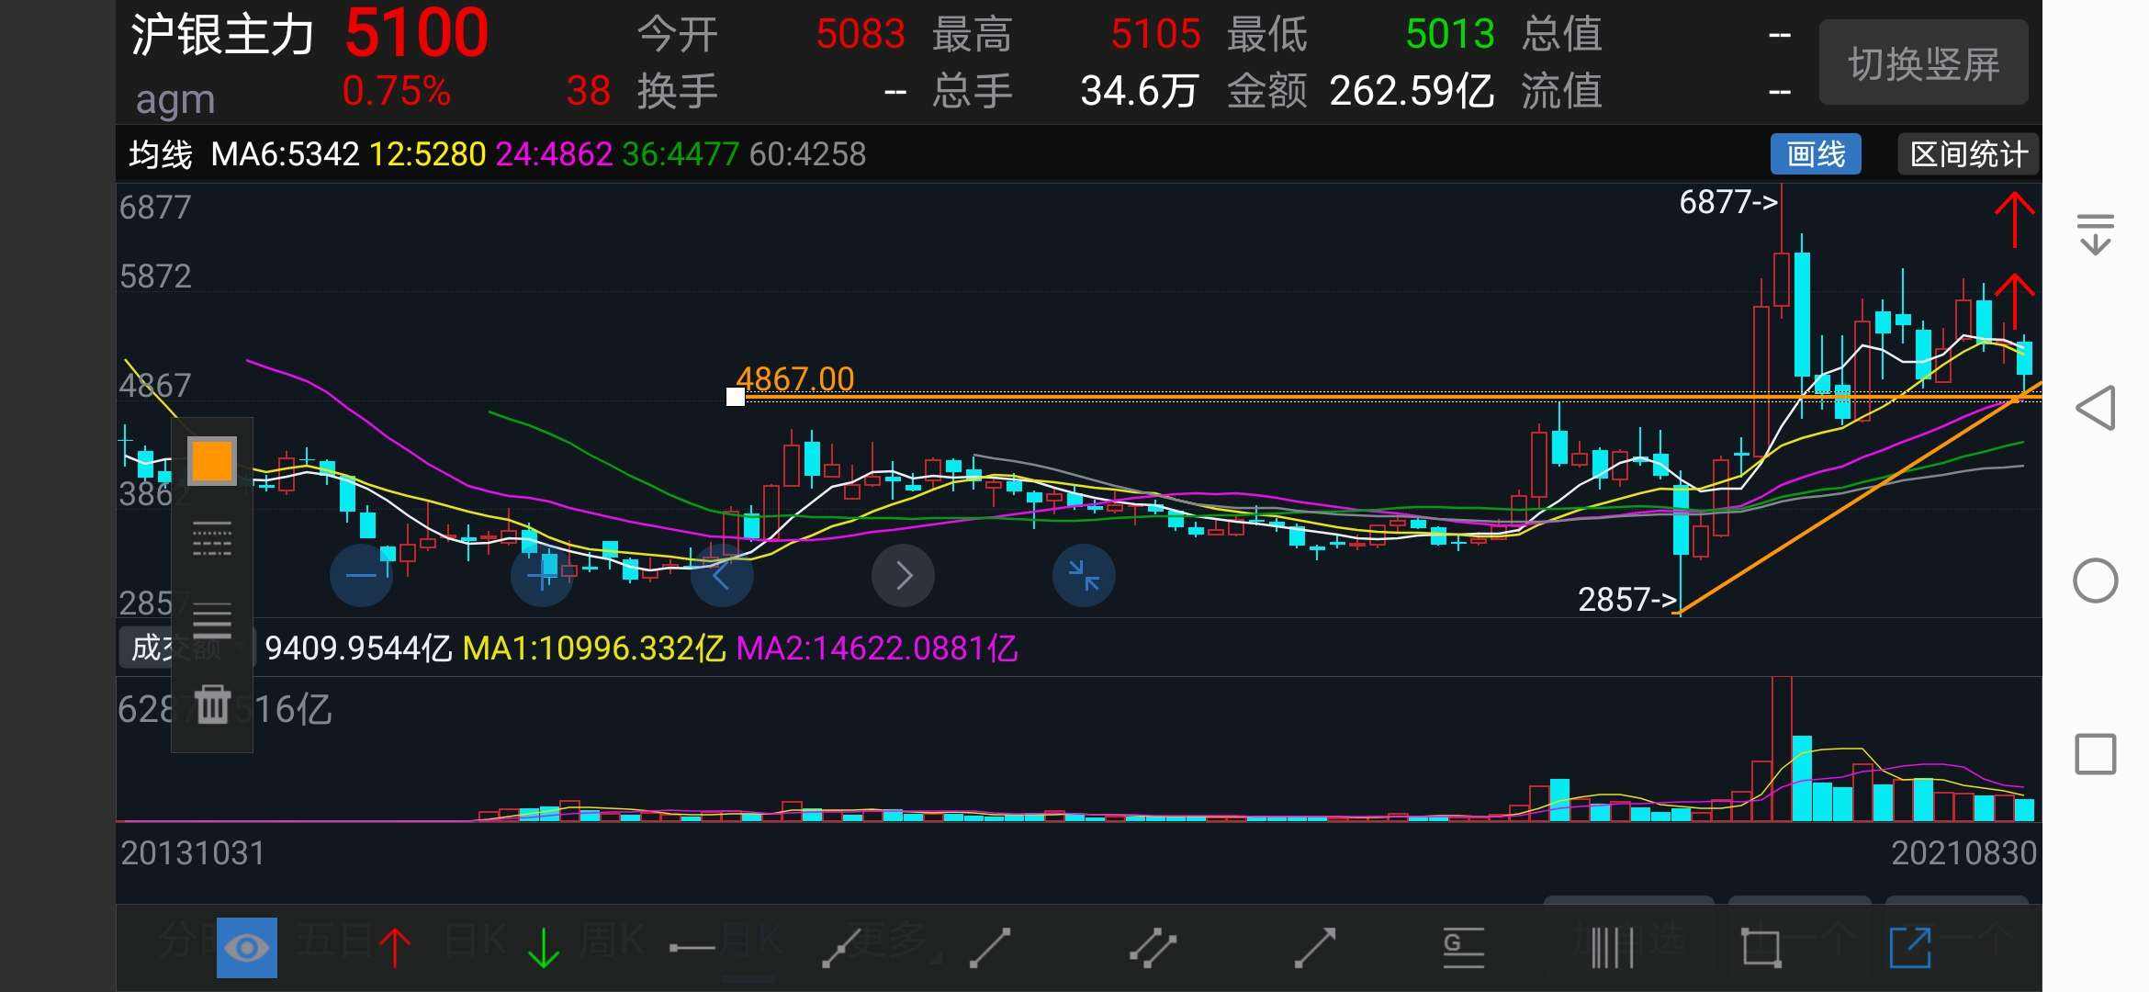Tap the MA2:14622.0881亿 volume value
This screenshot has height=992, width=2149.
coord(876,648)
